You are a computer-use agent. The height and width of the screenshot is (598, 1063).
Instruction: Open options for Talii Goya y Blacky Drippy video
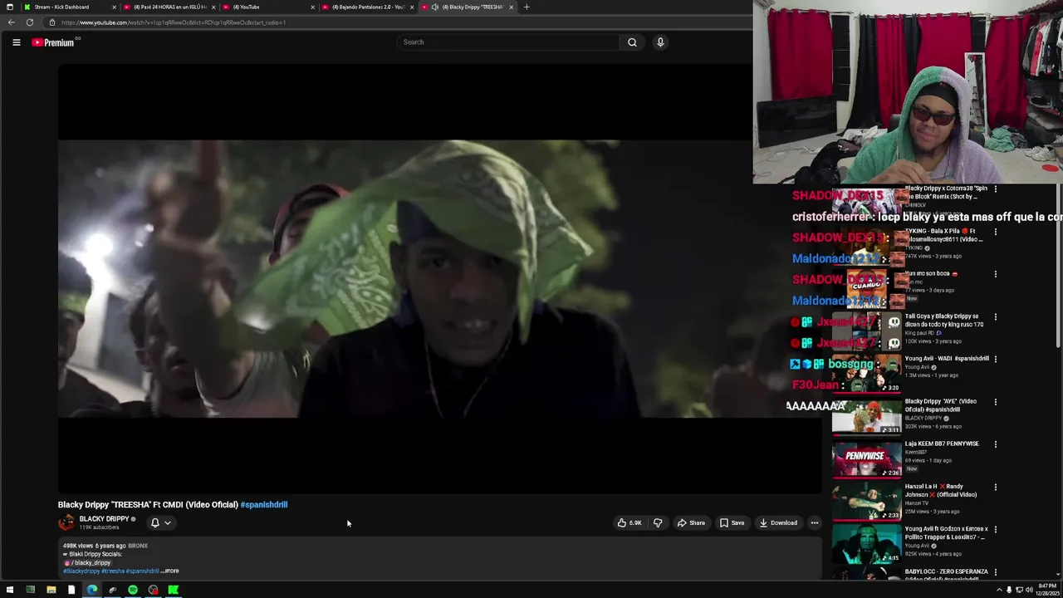[x=996, y=317]
